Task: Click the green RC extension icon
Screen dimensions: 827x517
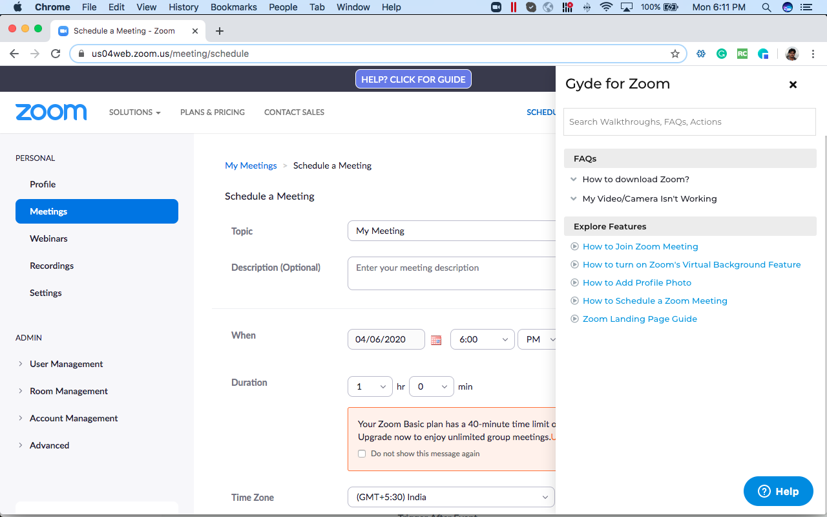Action: (x=742, y=54)
